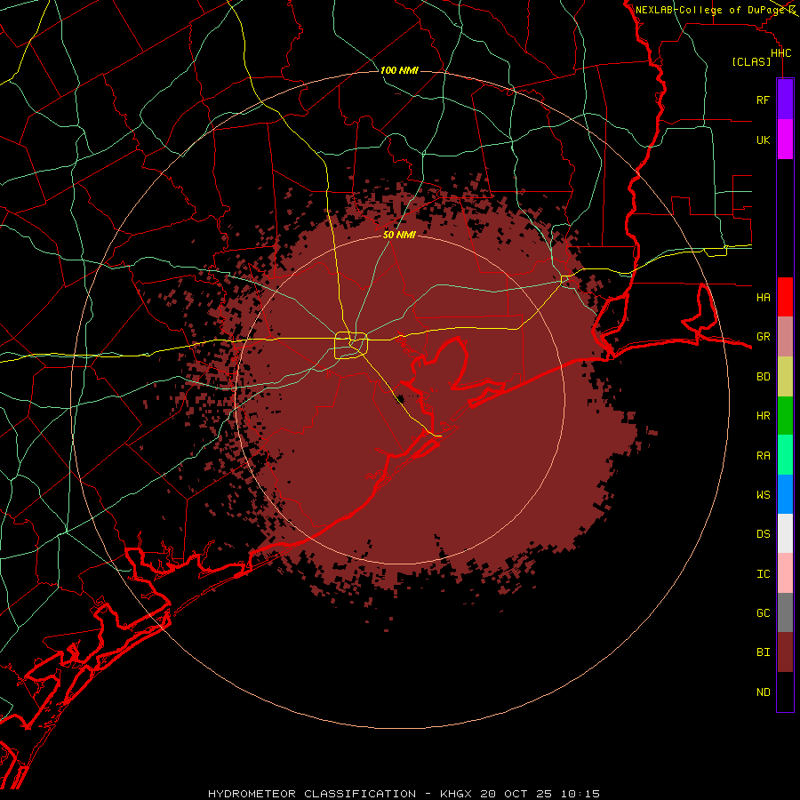The width and height of the screenshot is (800, 800).
Task: Click the HR legend label
Action: coord(763,416)
